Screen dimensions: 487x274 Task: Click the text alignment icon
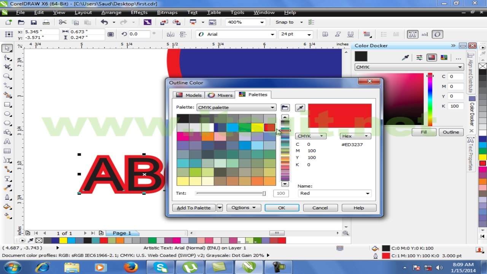tap(367, 34)
